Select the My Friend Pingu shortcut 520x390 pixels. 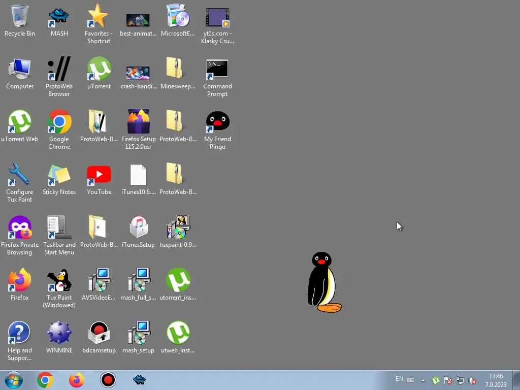coord(217,130)
